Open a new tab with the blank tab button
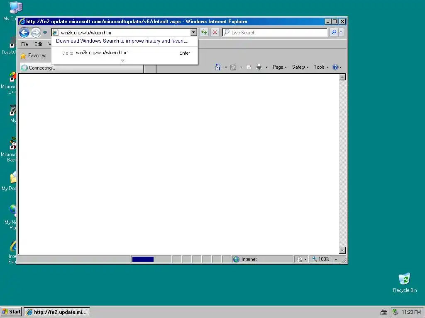This screenshot has width=425, height=318. [x=150, y=68]
